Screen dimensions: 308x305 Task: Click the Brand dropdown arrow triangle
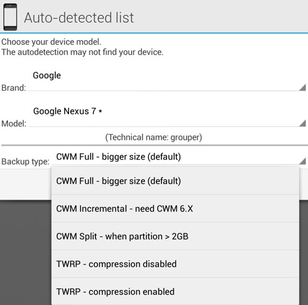pos(302,87)
